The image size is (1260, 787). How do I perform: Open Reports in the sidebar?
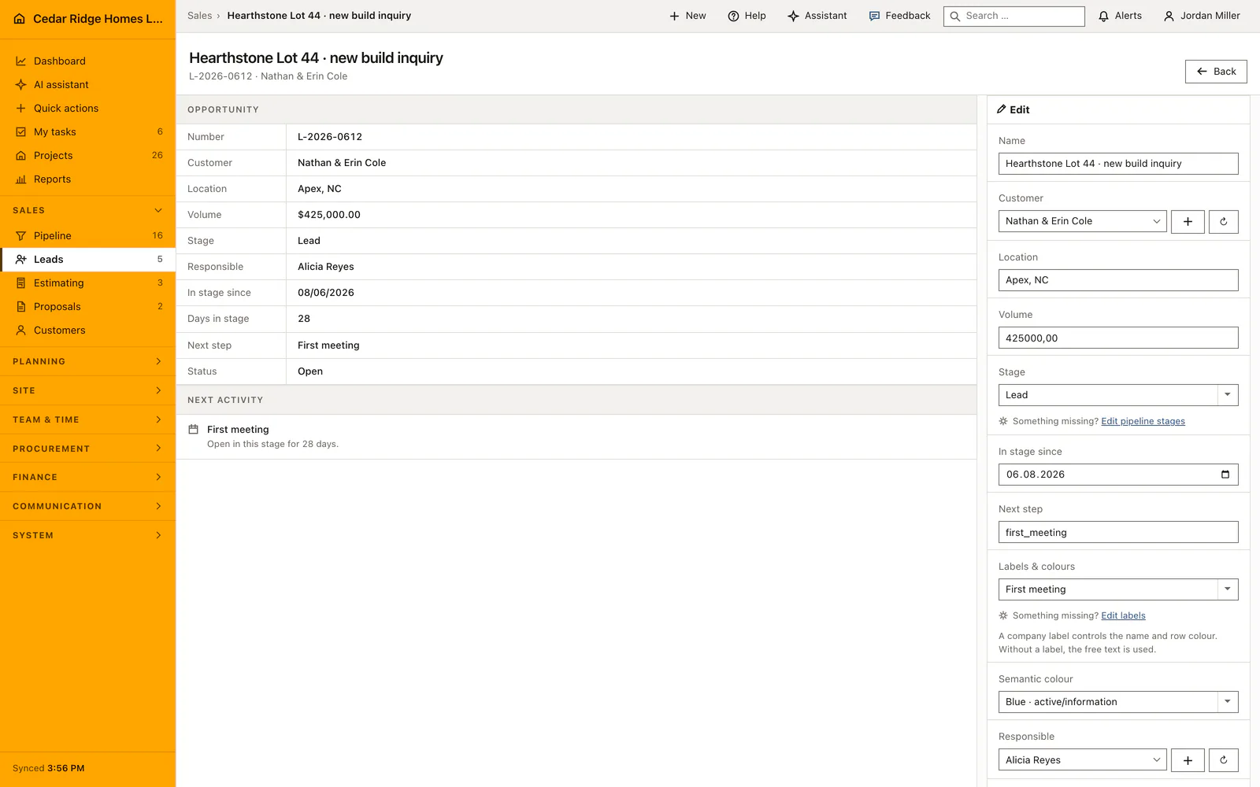click(87, 179)
